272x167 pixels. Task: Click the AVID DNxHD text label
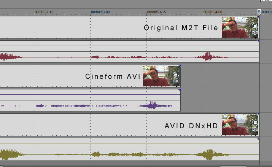coord(191,126)
